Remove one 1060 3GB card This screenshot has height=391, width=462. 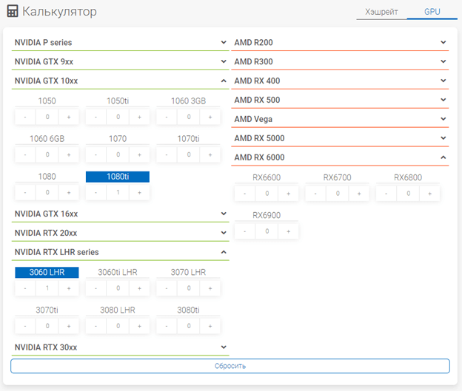(167, 117)
